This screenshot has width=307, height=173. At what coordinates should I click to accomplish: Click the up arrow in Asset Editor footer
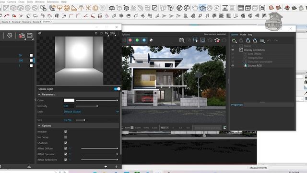pos(116,167)
